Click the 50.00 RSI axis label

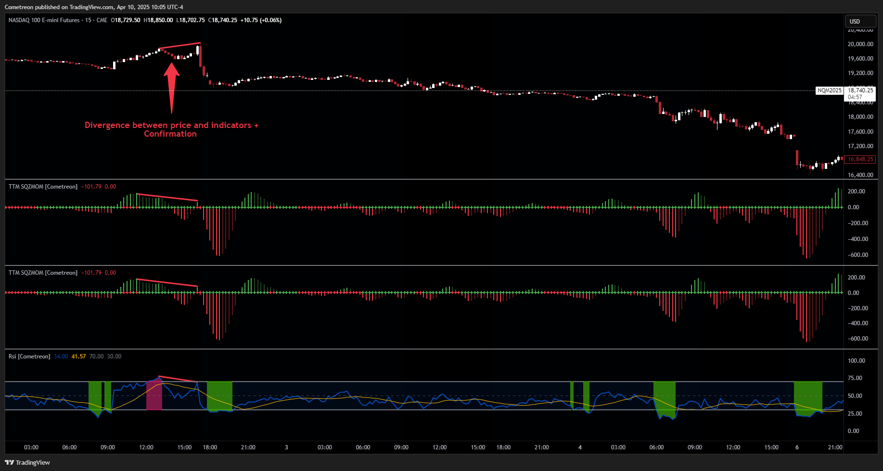[x=855, y=396]
